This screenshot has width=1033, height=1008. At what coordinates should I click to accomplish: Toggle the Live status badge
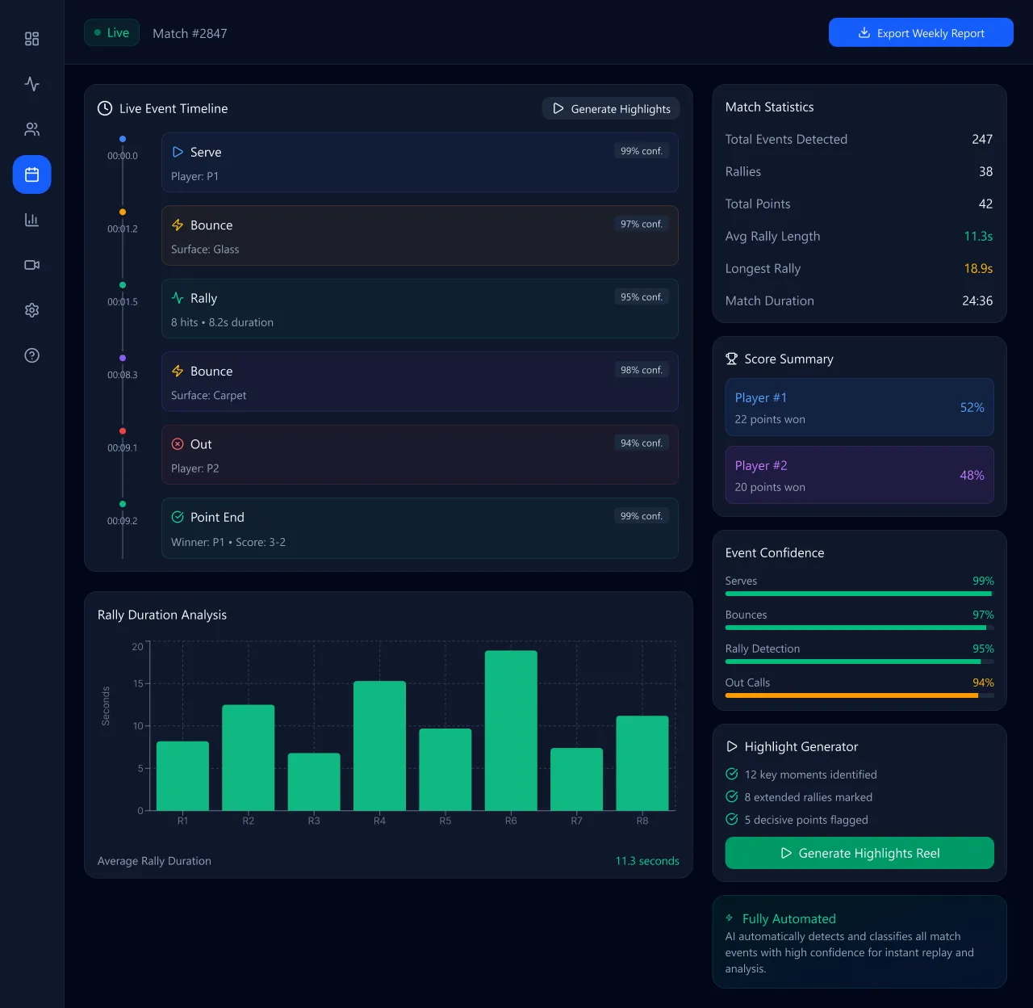[x=111, y=33]
